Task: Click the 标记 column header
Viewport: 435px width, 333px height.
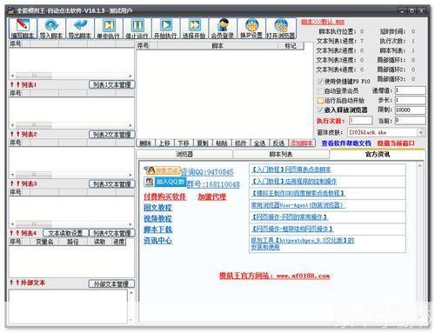Action: (x=291, y=46)
